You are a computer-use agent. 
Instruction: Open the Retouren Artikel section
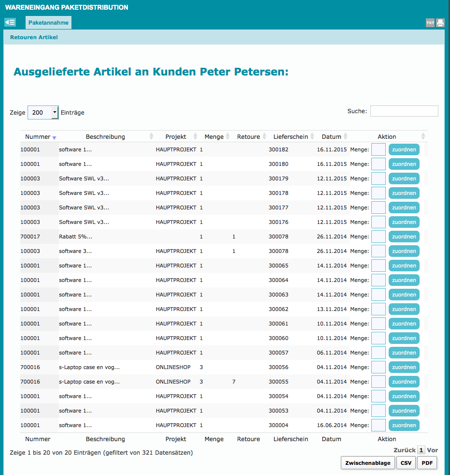click(34, 37)
